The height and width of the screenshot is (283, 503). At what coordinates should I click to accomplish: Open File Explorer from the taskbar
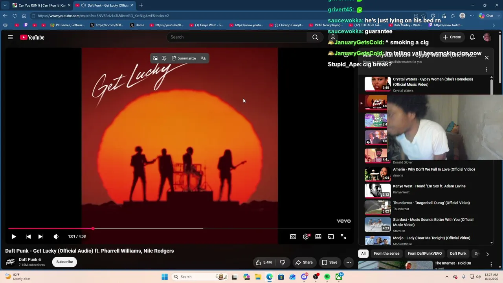click(258, 277)
